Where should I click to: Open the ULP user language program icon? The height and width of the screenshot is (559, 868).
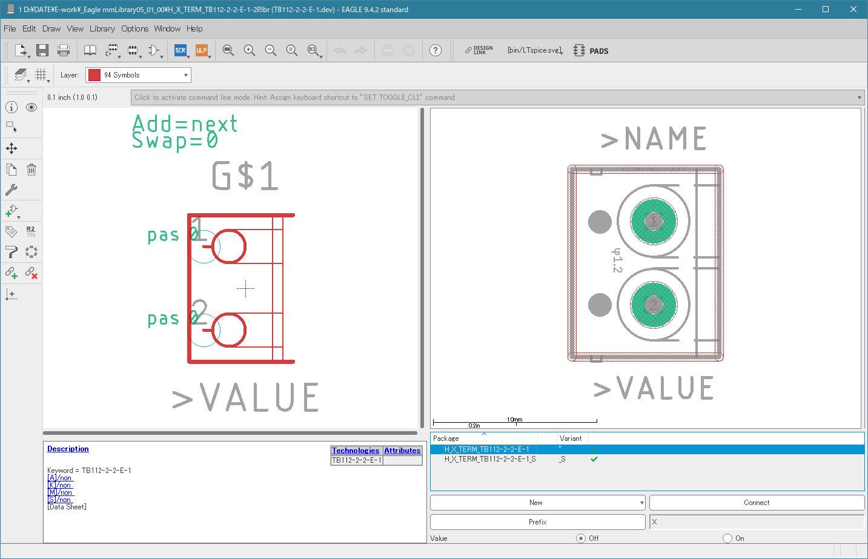point(202,50)
